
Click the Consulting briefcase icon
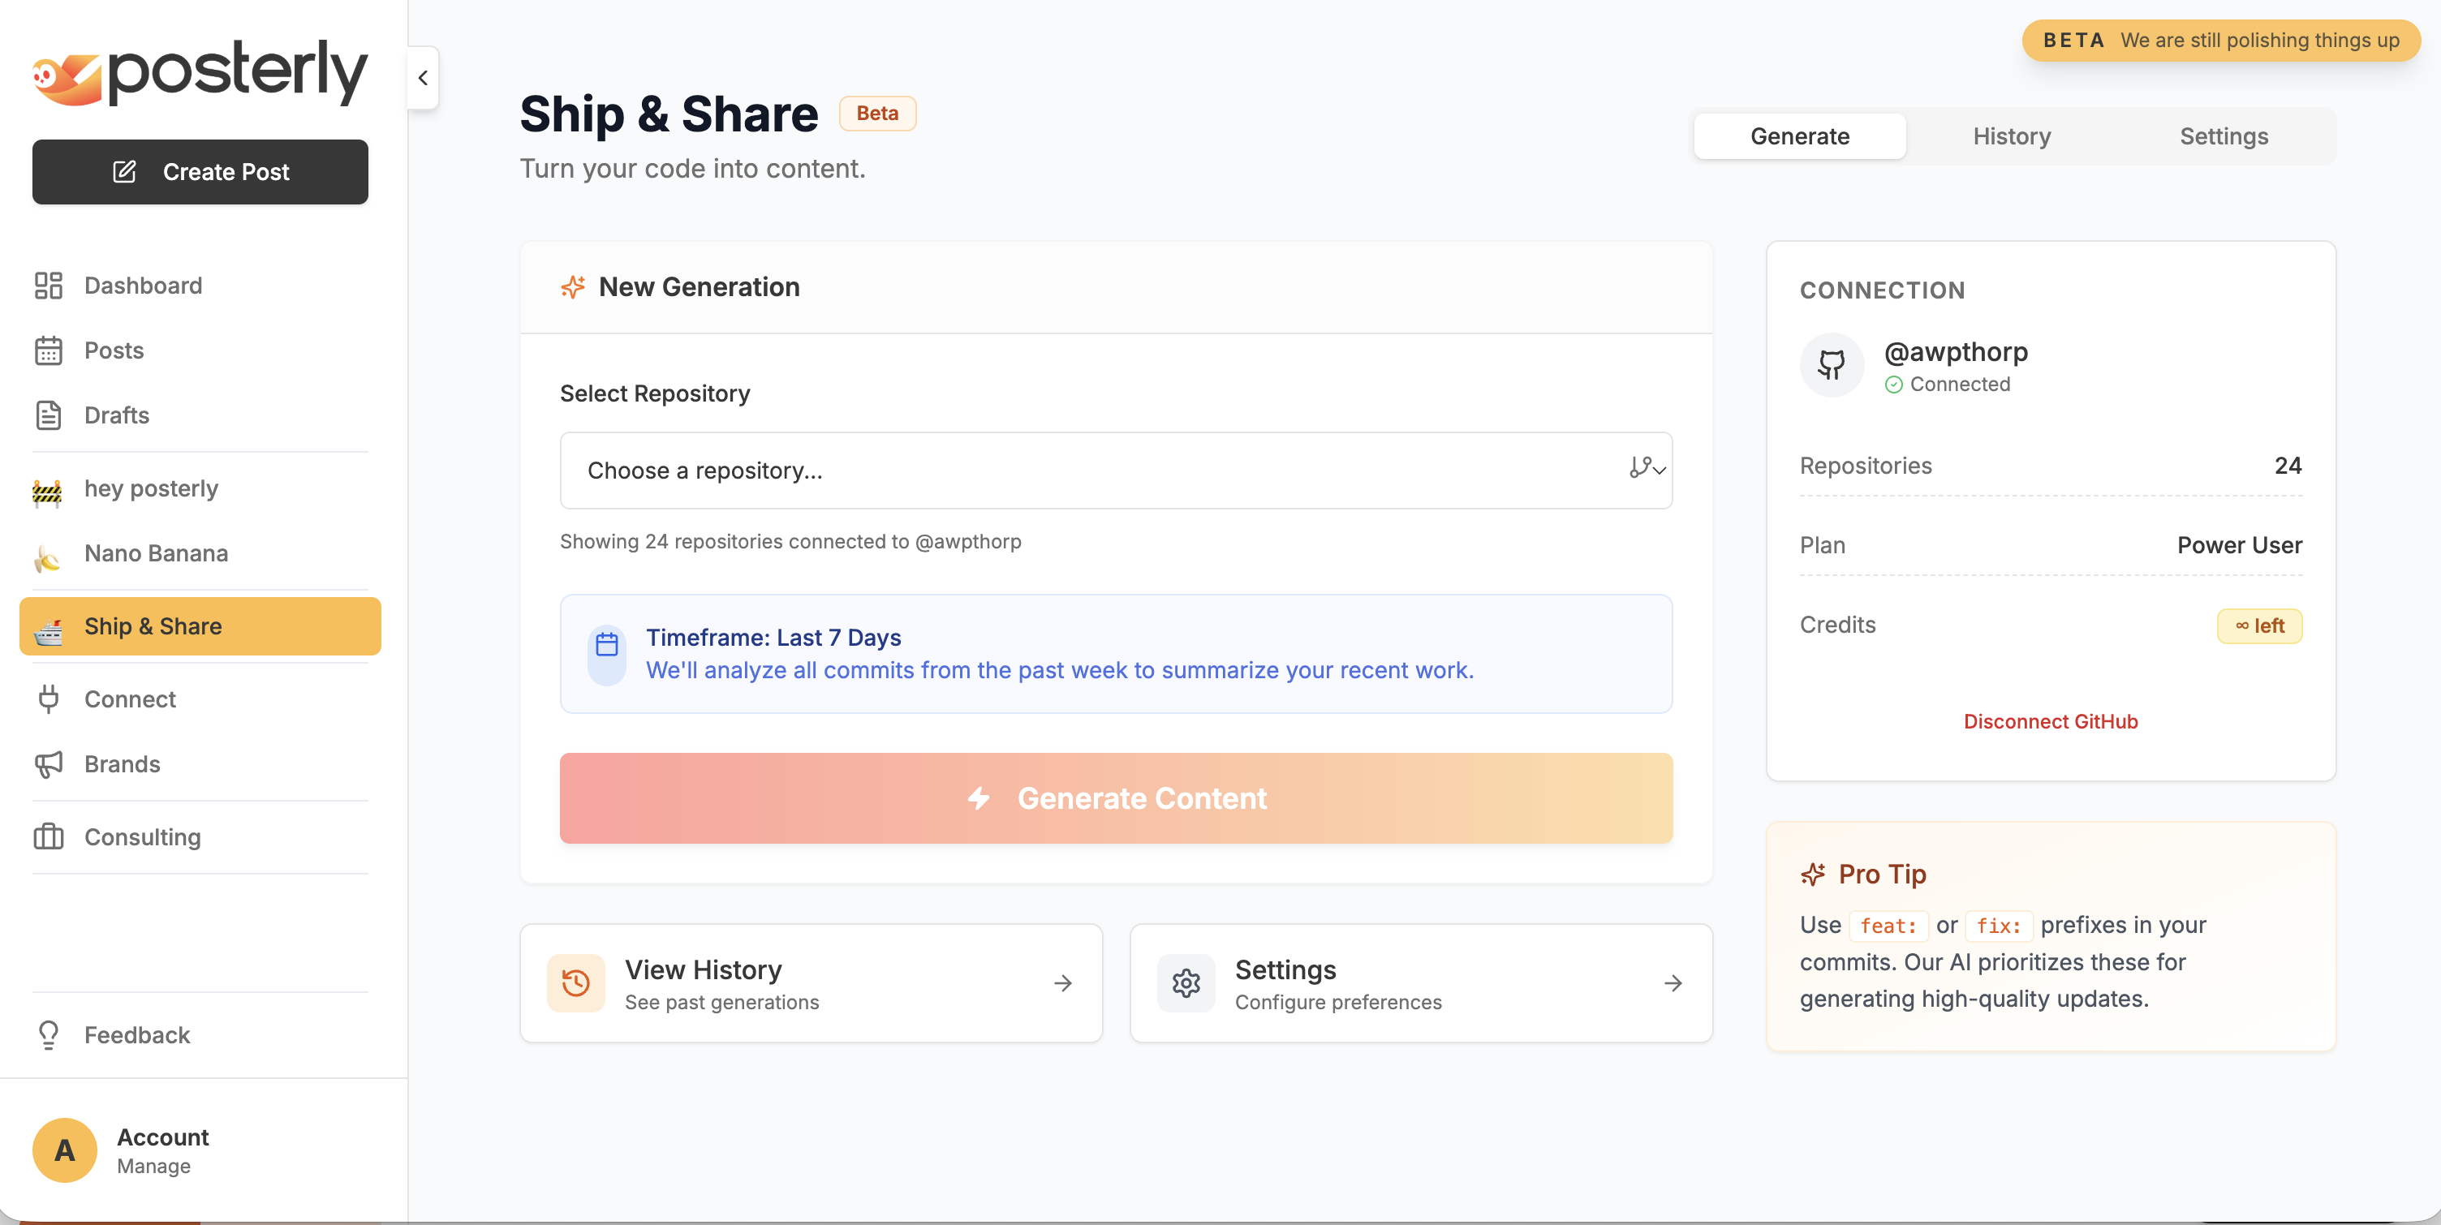tap(50, 836)
